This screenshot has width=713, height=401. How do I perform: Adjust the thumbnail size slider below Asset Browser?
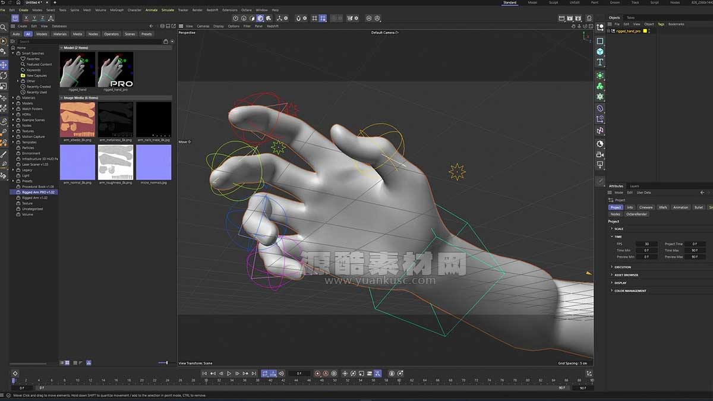166,362
